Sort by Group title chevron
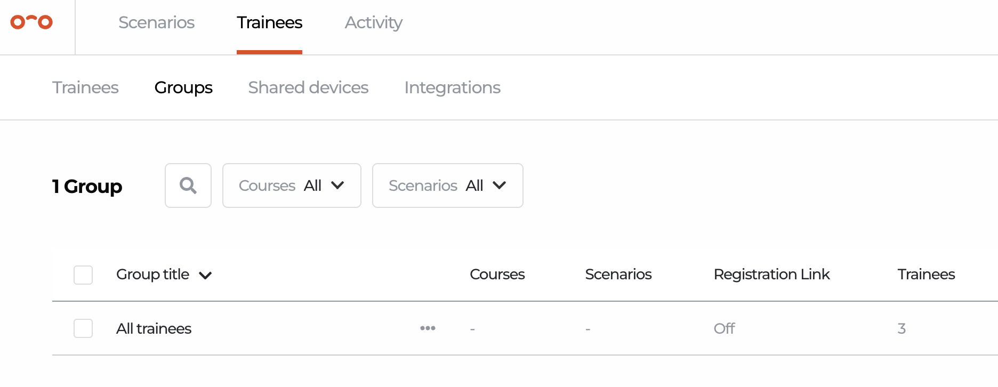998x387 pixels. coord(205,275)
